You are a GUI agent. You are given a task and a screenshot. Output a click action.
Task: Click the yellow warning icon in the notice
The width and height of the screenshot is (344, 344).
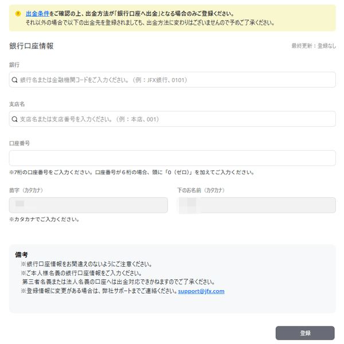(x=18, y=14)
